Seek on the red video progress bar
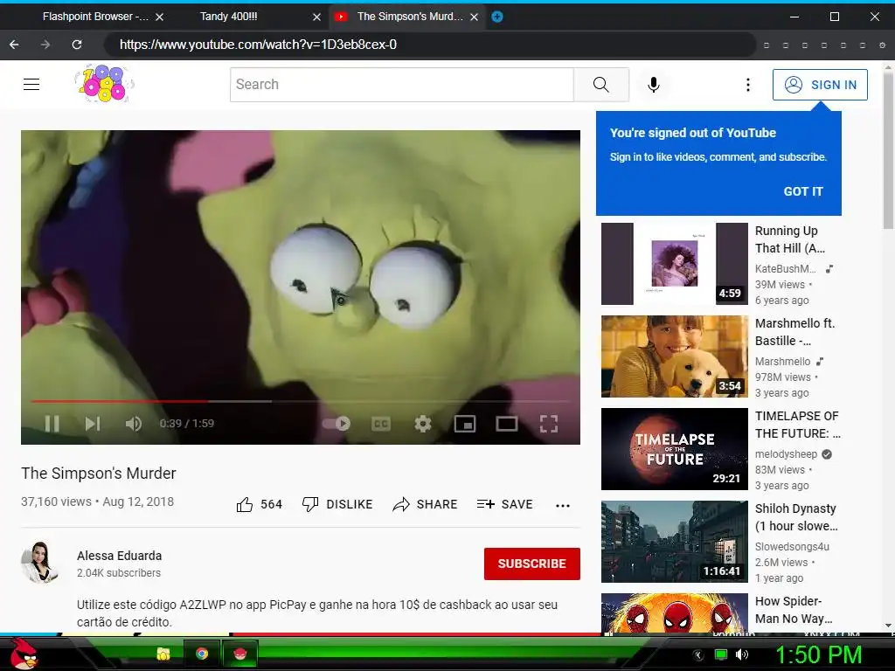The width and height of the screenshot is (895, 671). [x=301, y=401]
